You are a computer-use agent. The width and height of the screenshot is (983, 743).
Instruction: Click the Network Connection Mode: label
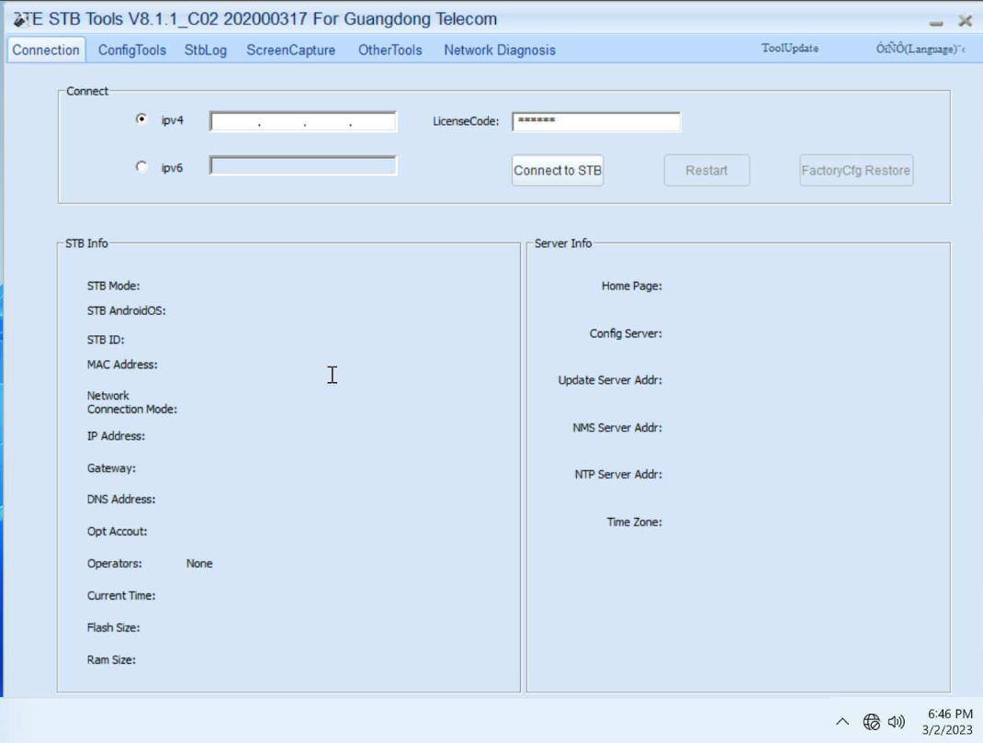pyautogui.click(x=131, y=402)
